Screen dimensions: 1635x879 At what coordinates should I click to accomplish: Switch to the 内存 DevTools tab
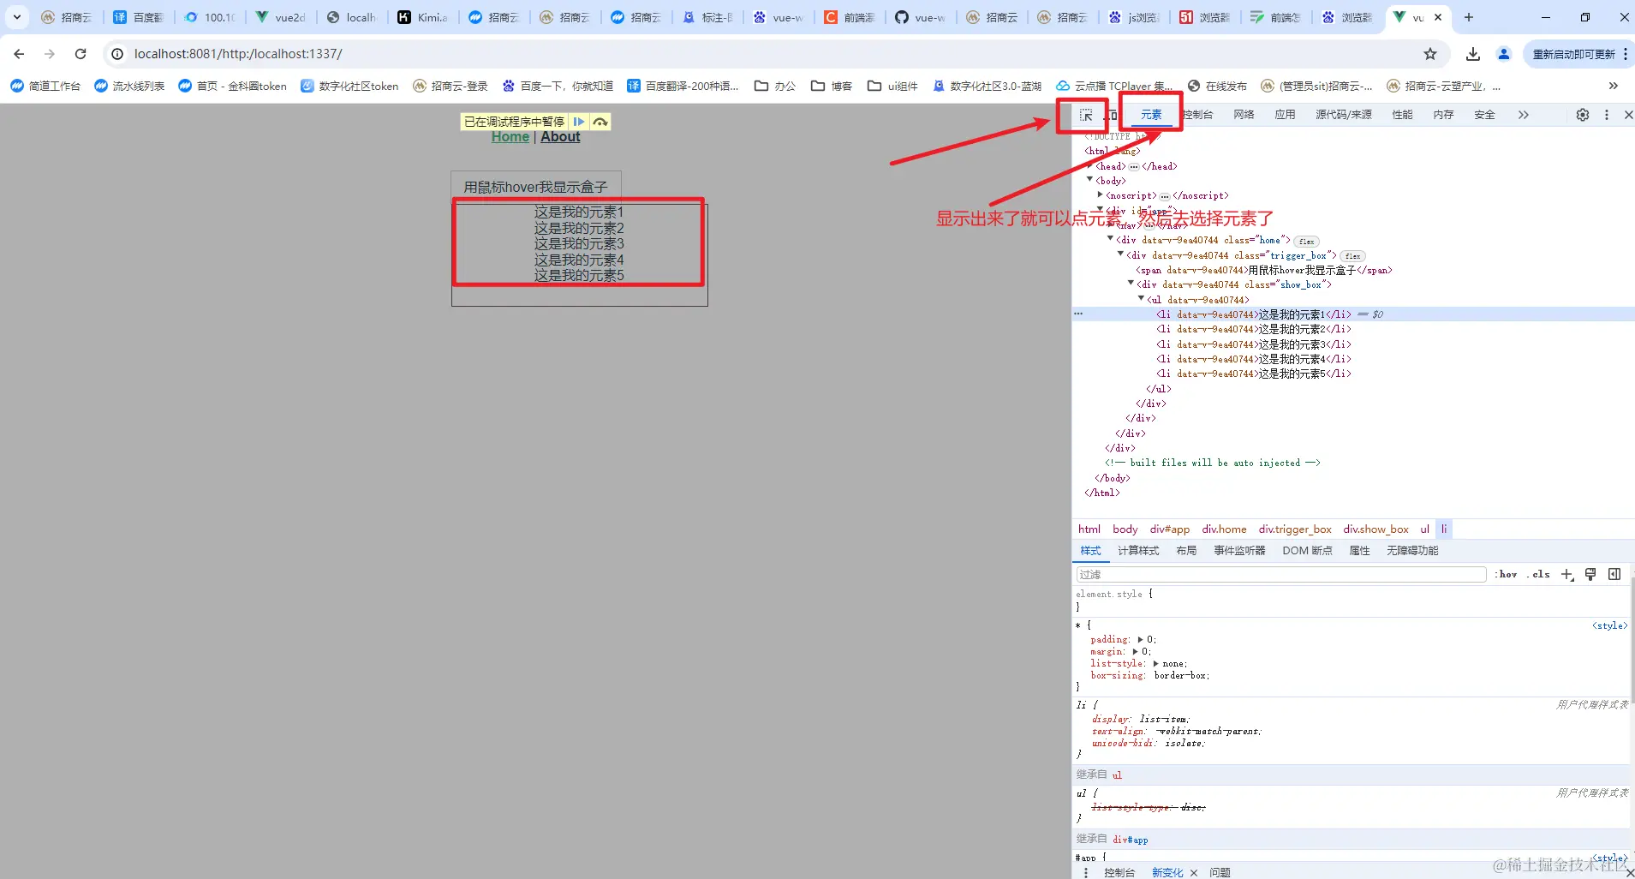pyautogui.click(x=1443, y=115)
